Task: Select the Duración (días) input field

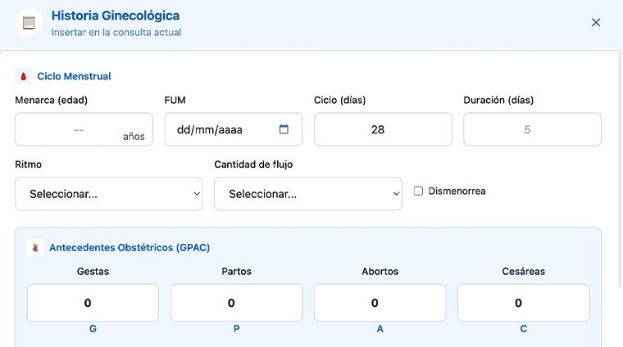Action: (x=532, y=129)
